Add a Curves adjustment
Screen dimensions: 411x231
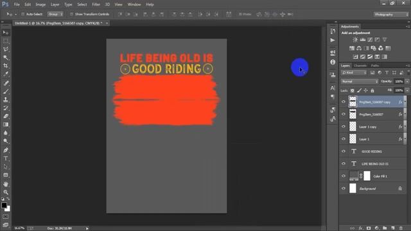click(370, 40)
